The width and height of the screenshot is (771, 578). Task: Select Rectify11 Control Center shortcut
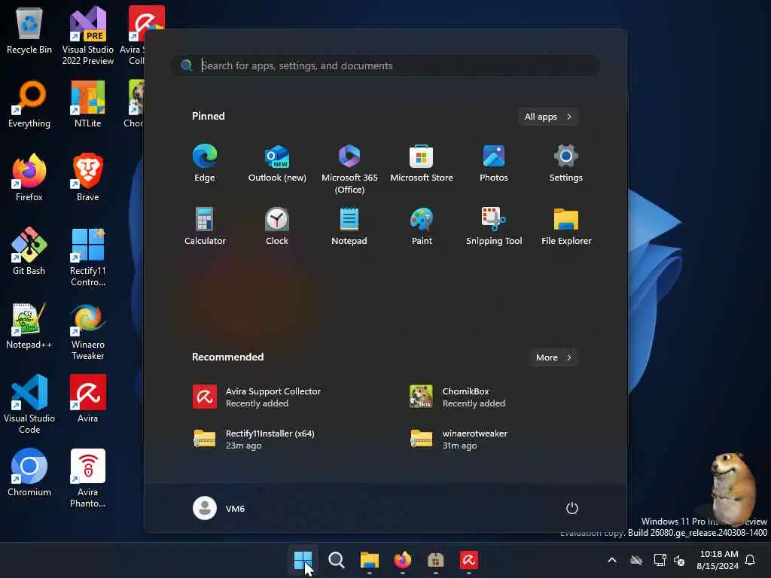point(88,257)
